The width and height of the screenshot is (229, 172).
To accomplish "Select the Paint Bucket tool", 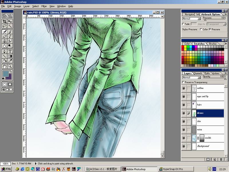I will [x=5, y=61].
